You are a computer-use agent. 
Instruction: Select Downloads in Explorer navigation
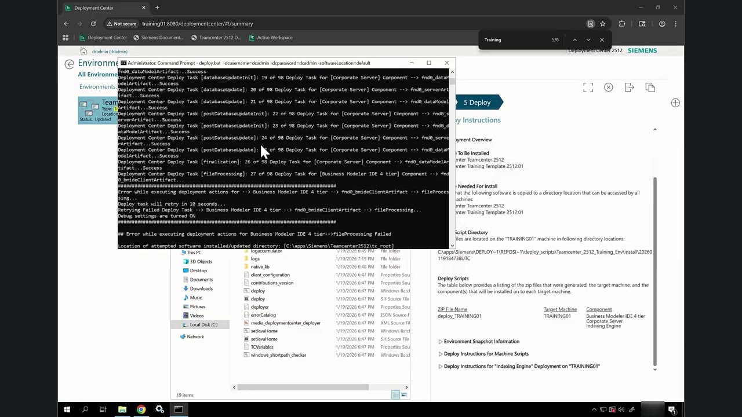[201, 288]
